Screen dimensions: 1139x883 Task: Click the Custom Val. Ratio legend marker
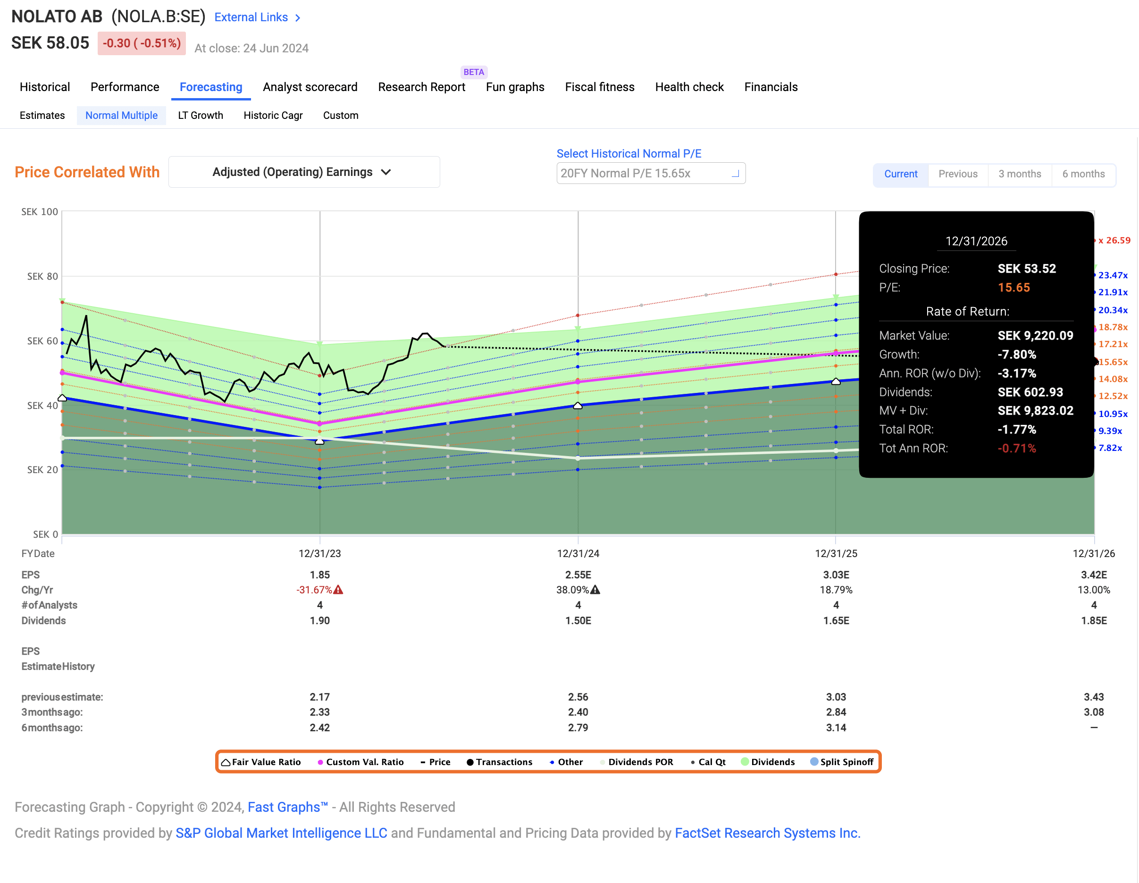(321, 762)
